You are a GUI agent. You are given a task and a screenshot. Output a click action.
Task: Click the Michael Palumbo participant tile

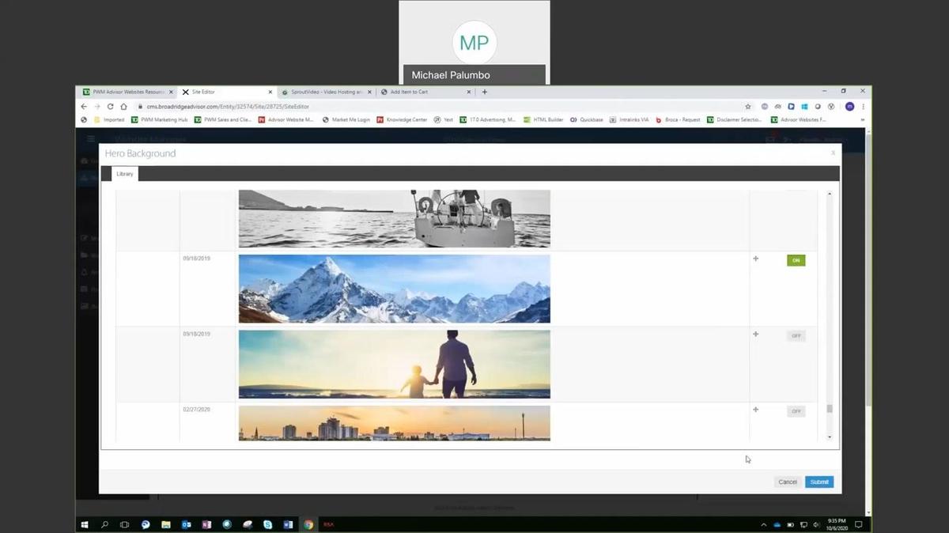(474, 42)
